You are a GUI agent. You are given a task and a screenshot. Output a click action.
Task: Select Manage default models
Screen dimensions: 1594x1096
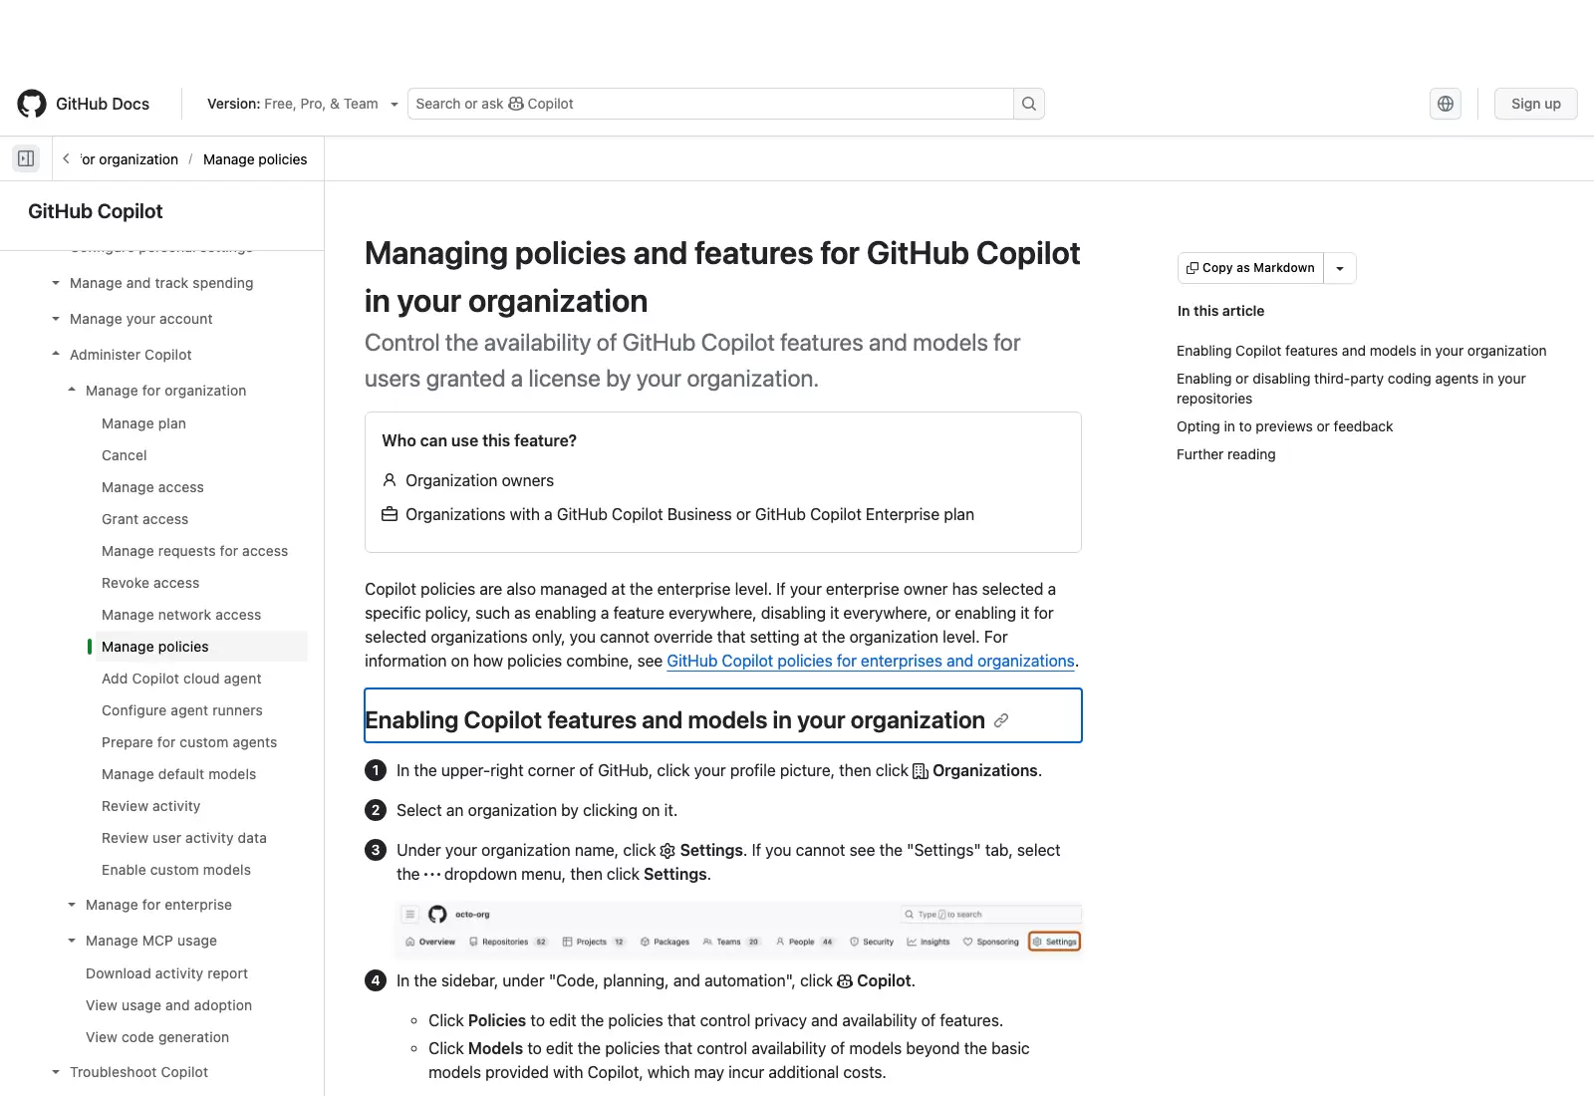point(178,774)
